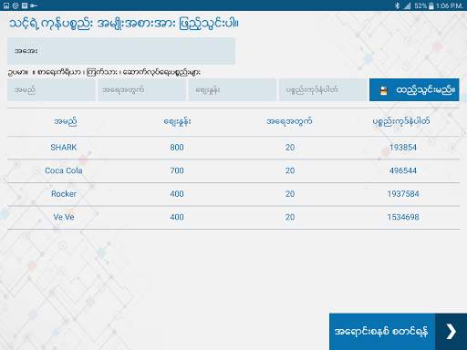Tap the right chevron arrow at the bottom

click(451, 332)
